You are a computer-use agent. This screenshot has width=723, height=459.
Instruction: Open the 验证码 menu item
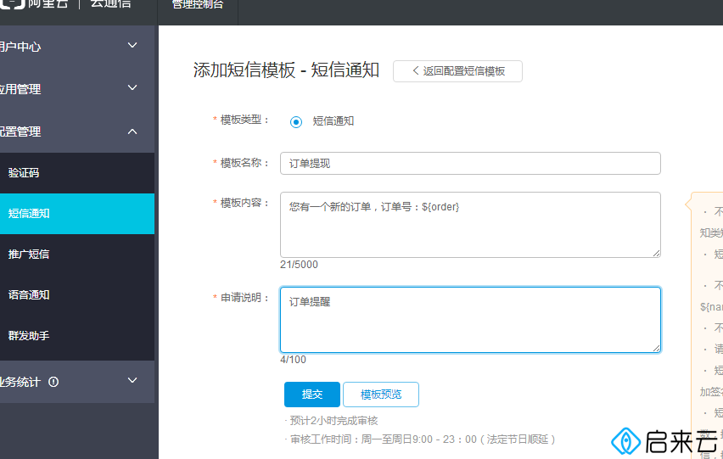(24, 173)
